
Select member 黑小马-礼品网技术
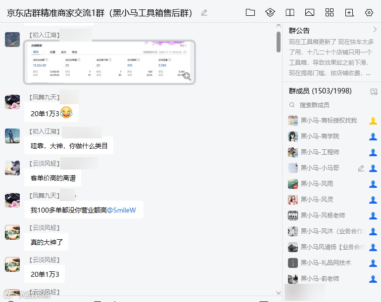[x=332, y=262]
